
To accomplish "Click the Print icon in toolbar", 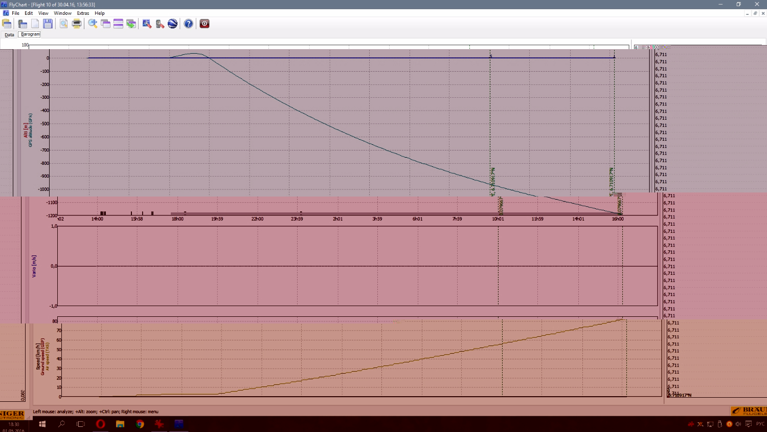I will pyautogui.click(x=77, y=24).
